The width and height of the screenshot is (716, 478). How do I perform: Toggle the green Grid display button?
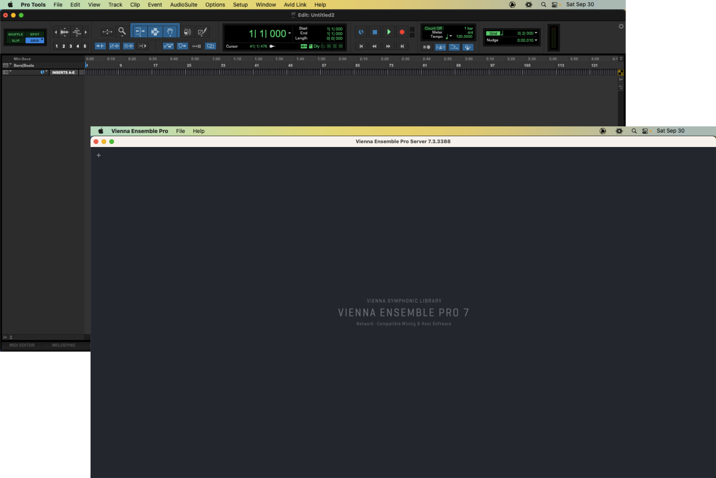[493, 34]
